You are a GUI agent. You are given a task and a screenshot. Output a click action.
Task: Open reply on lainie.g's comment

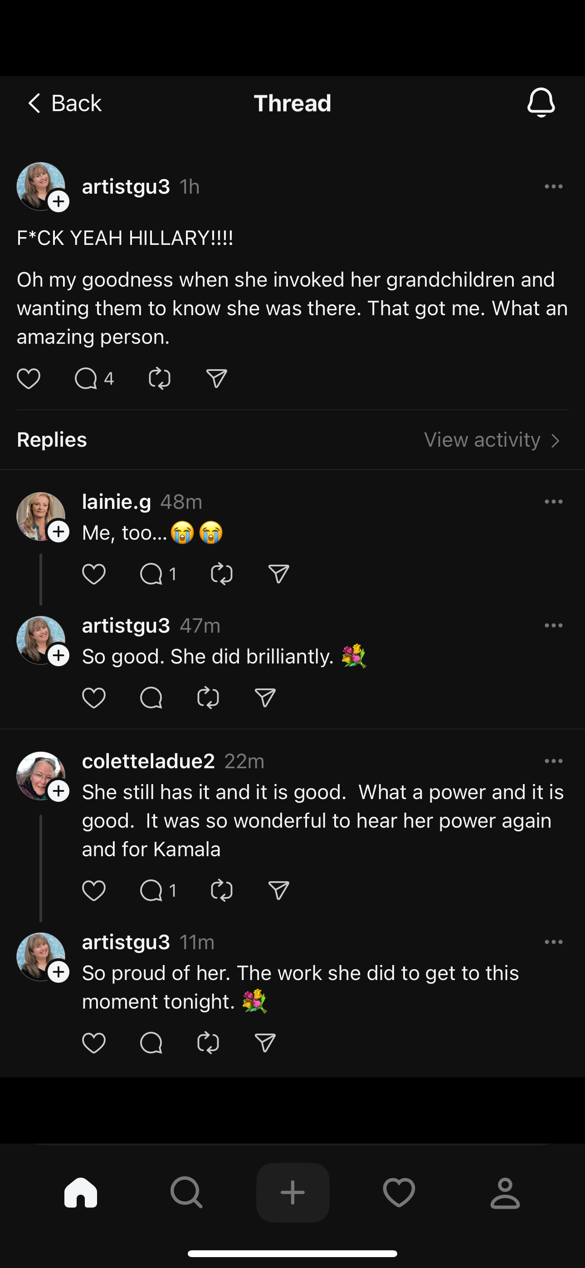pos(151,574)
